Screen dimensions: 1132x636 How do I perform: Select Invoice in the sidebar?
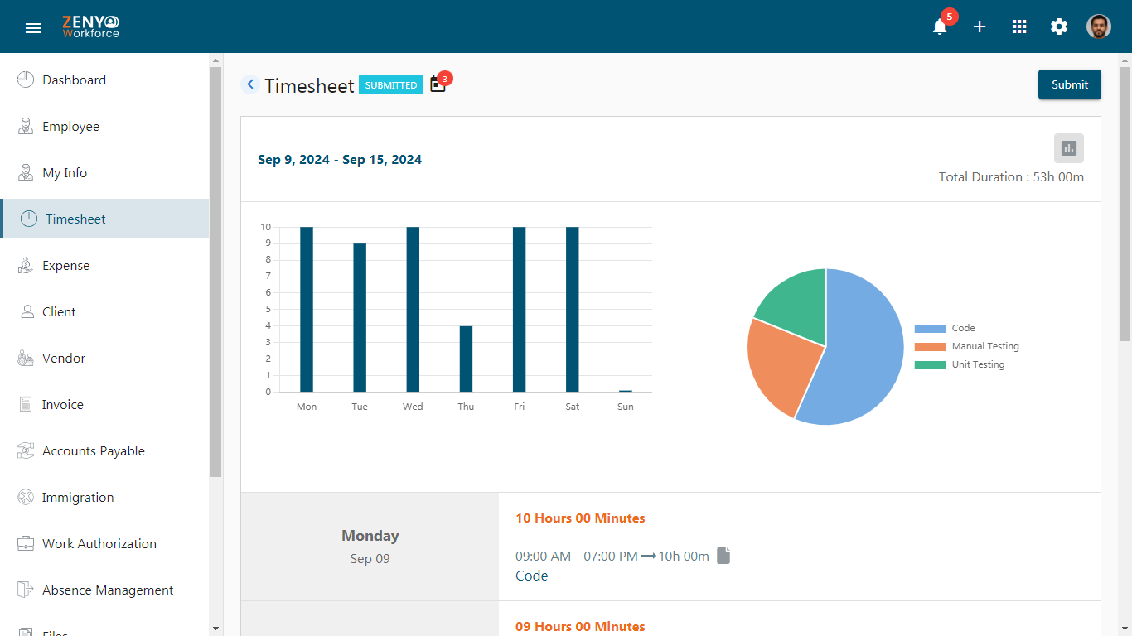(104, 404)
